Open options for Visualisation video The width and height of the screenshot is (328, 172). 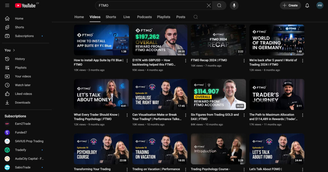coord(185,115)
